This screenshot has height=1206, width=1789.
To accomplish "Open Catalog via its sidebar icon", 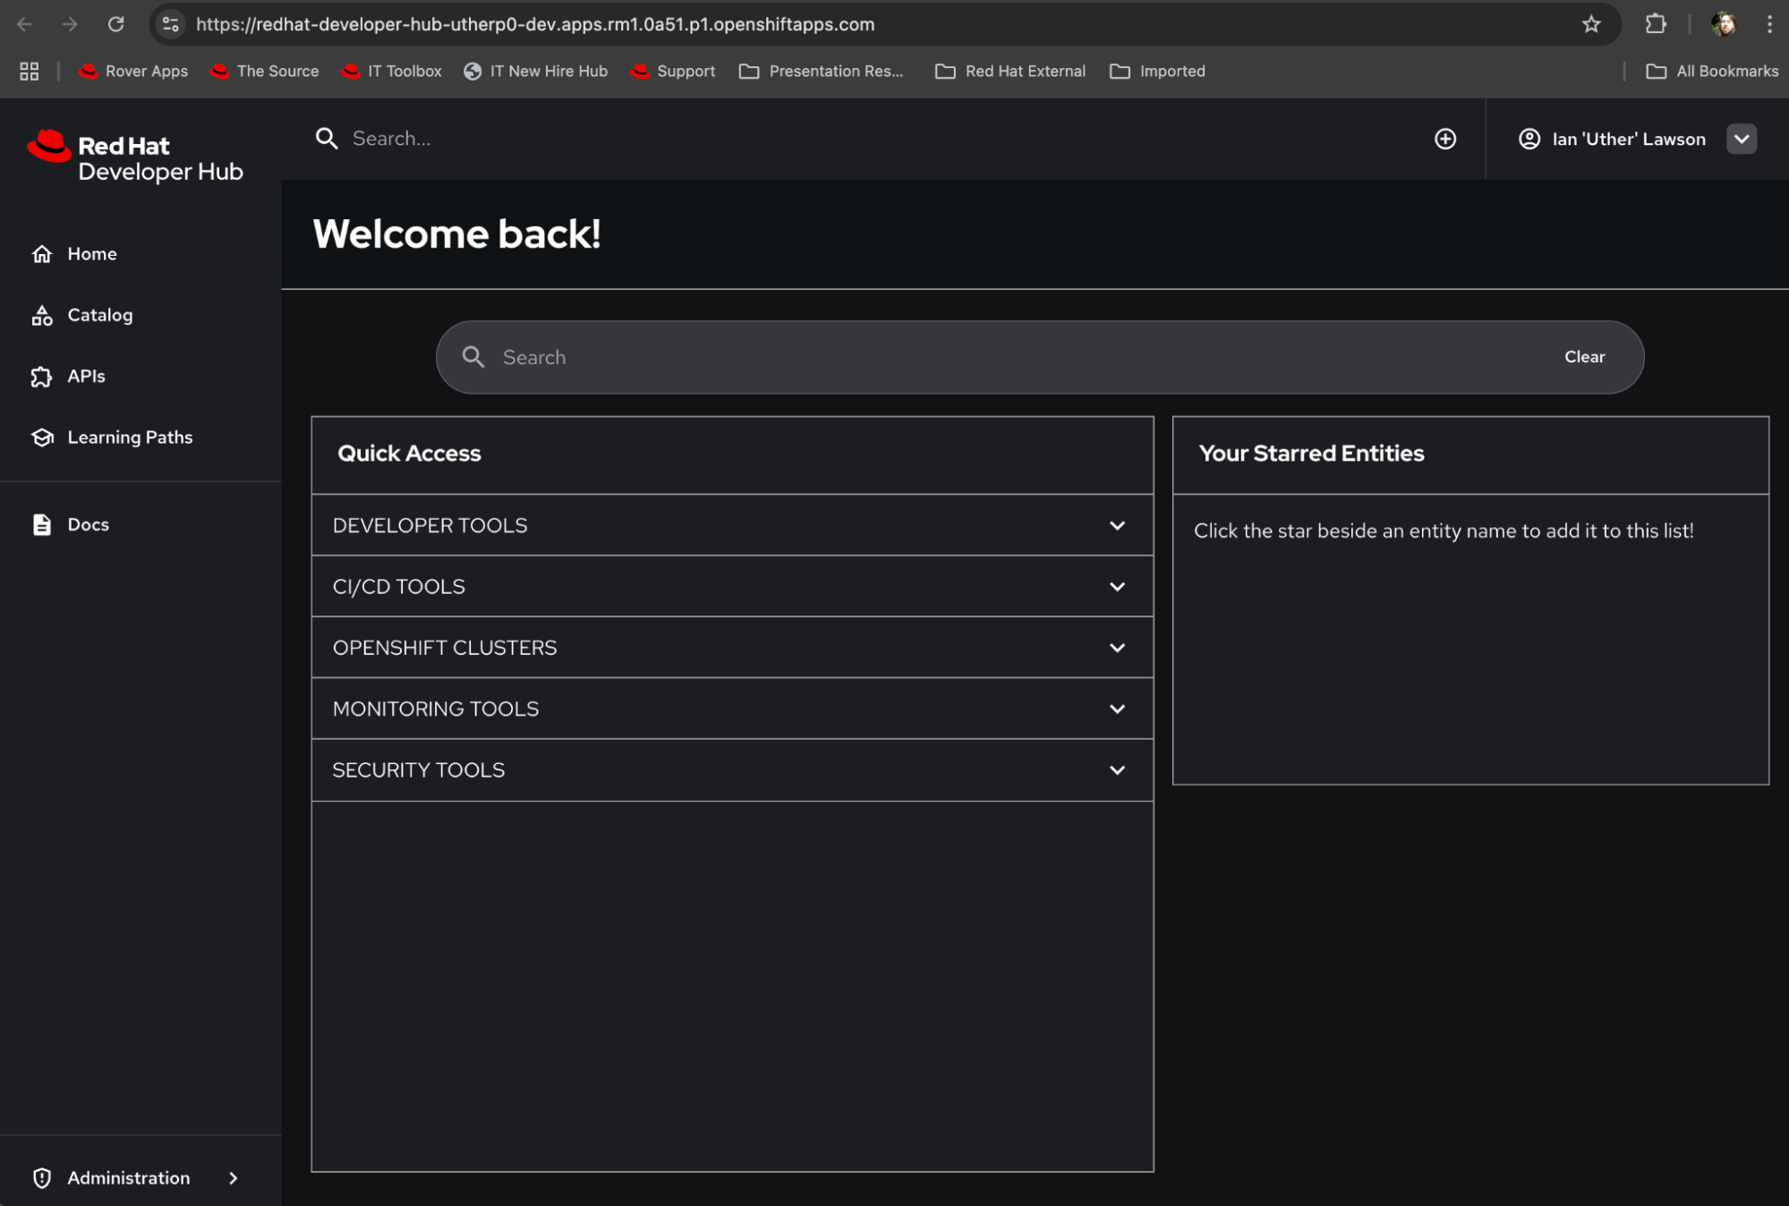I will [42, 315].
